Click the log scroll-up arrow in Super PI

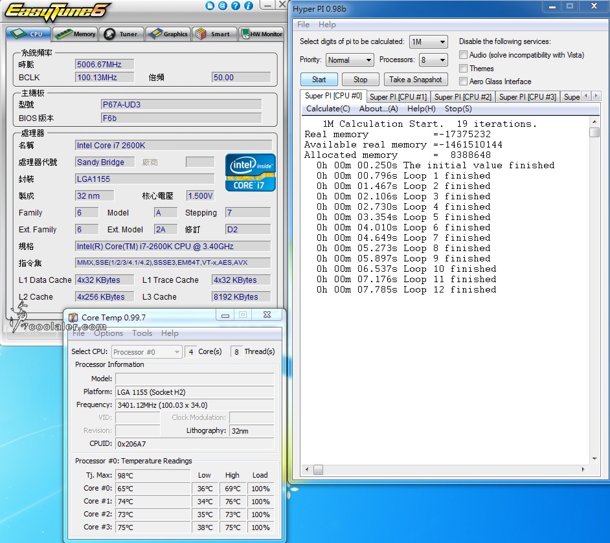coord(594,122)
